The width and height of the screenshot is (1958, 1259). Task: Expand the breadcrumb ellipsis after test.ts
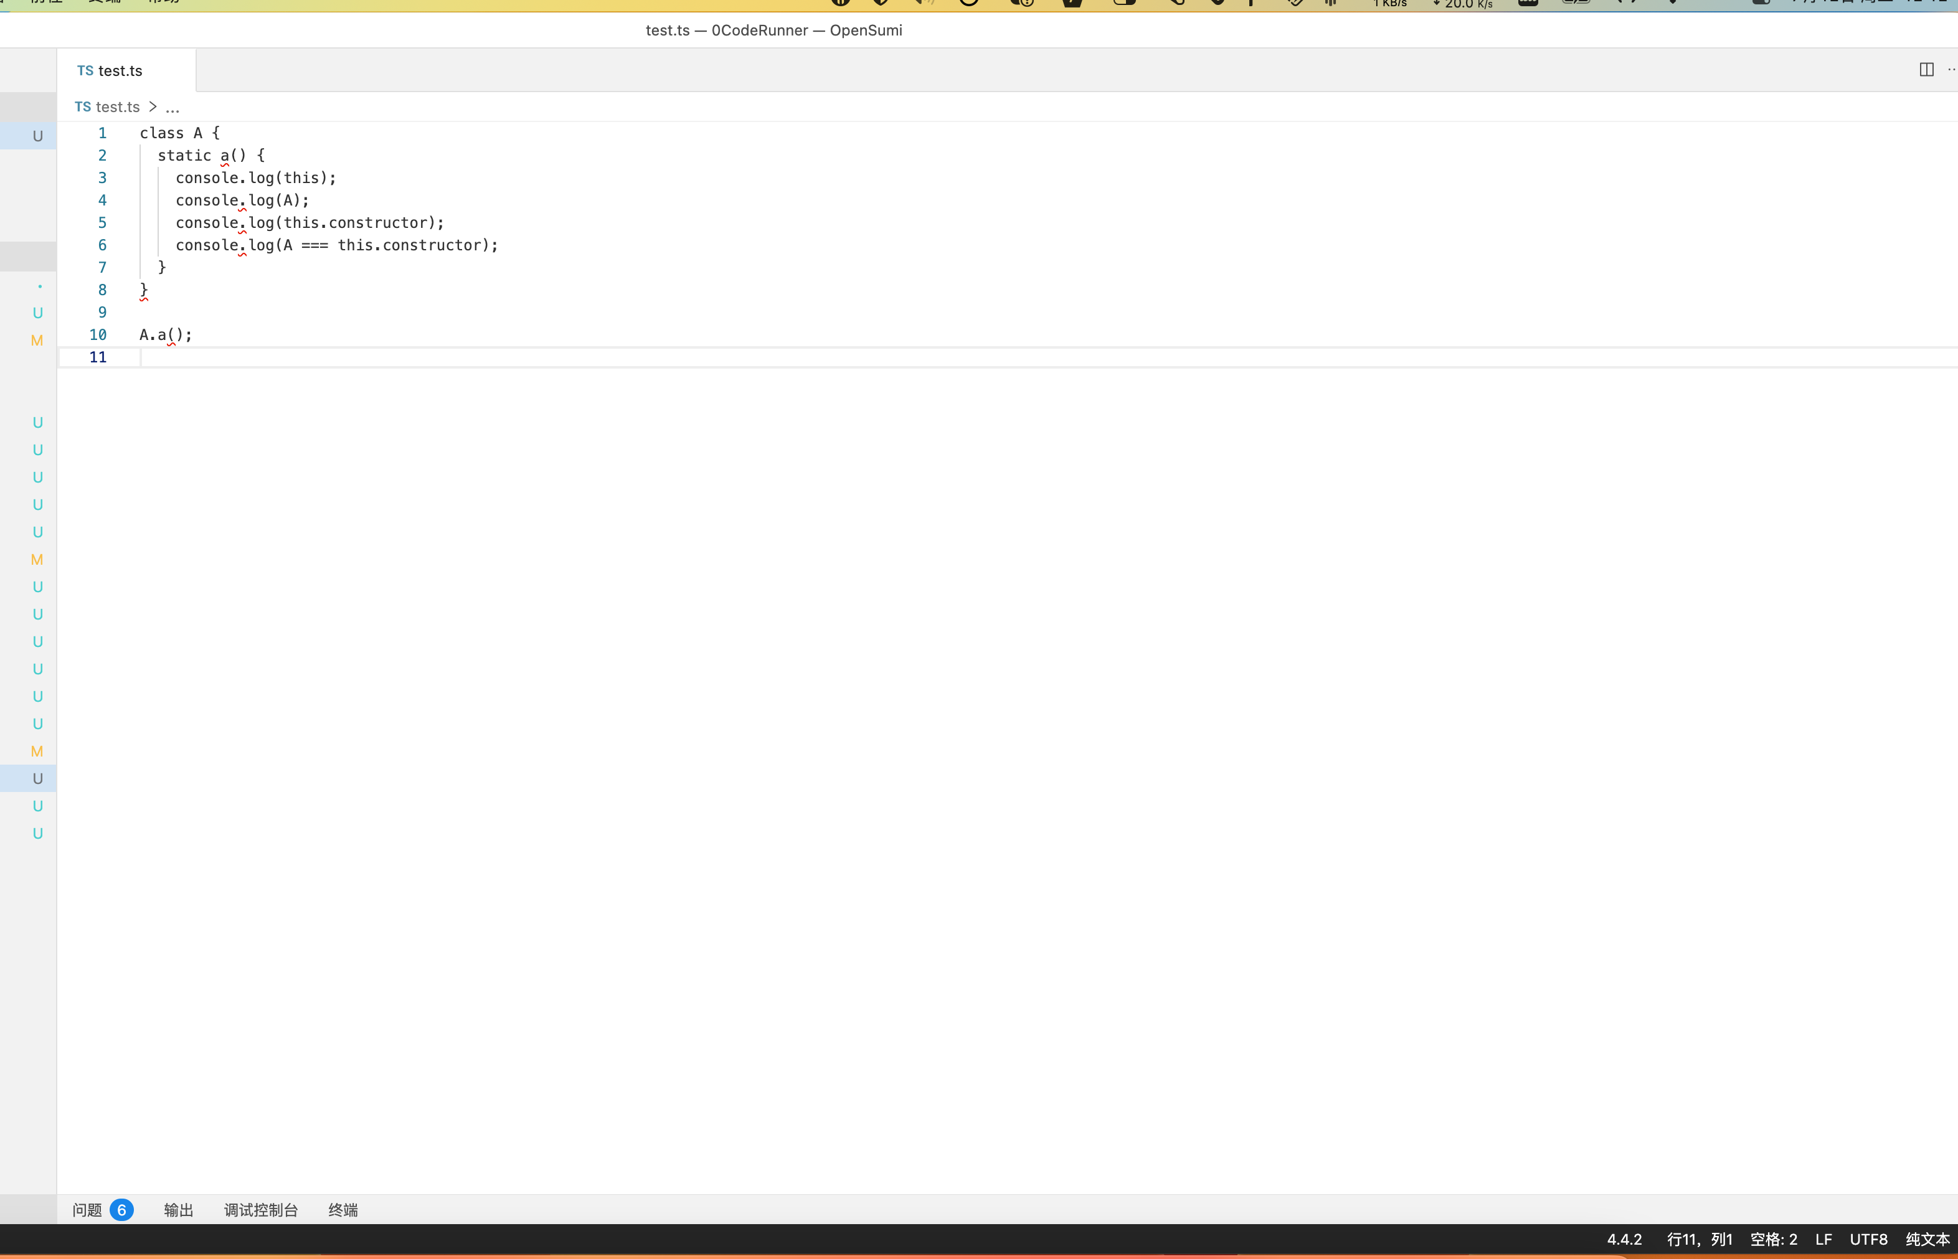[x=173, y=107]
